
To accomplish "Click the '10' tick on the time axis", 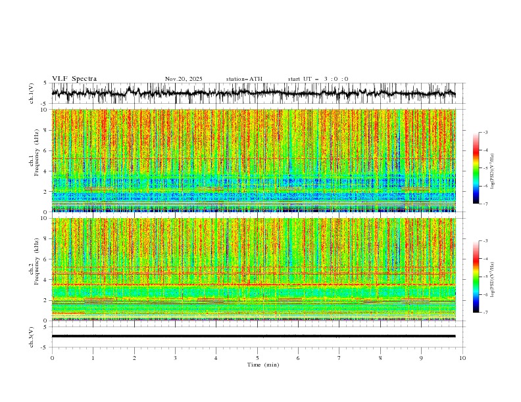I will pos(462,358).
